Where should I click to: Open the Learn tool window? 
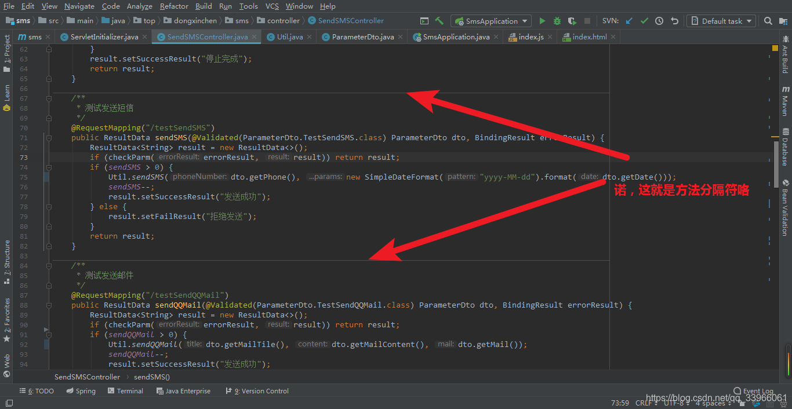6,98
